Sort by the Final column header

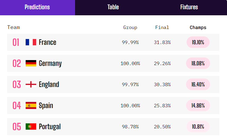click(162, 27)
